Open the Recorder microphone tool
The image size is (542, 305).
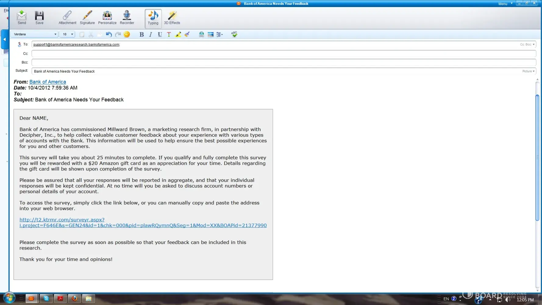pos(127,17)
